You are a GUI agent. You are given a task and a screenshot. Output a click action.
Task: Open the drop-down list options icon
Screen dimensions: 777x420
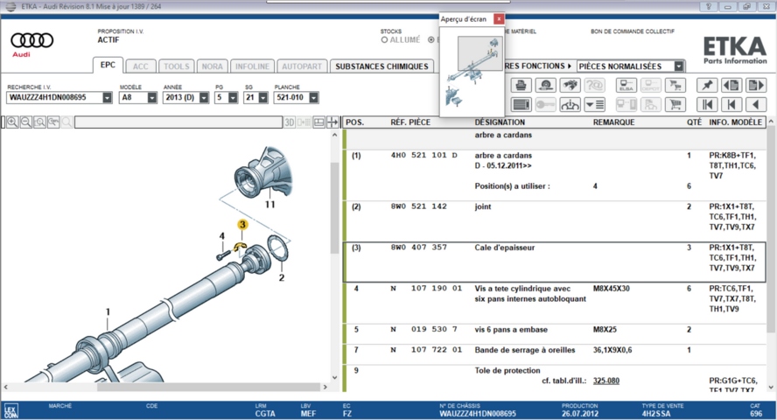(x=594, y=104)
